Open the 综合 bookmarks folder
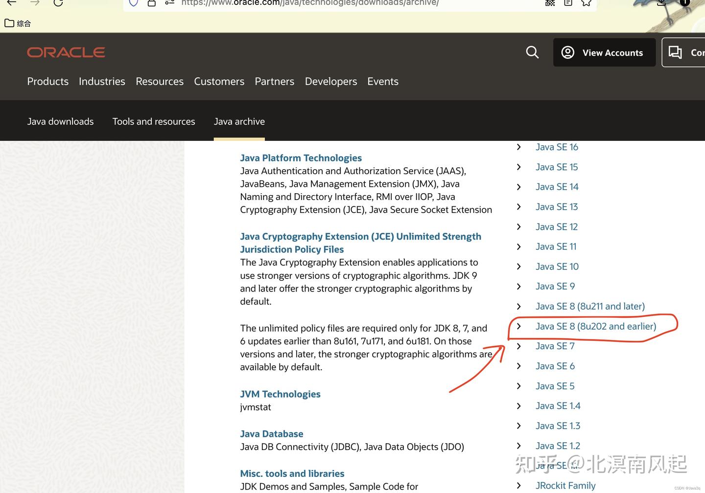The height and width of the screenshot is (493, 705). (x=18, y=23)
